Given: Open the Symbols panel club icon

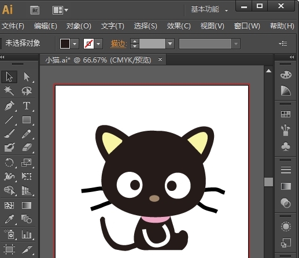Looking at the screenshot, I should (x=286, y=146).
